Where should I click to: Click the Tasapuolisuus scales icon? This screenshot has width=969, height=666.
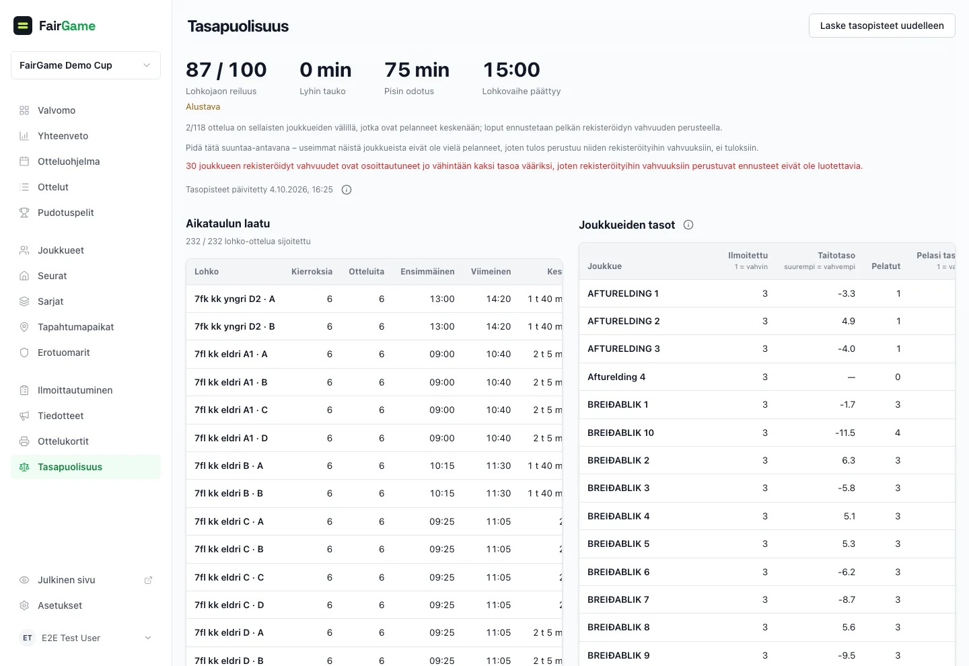point(24,467)
